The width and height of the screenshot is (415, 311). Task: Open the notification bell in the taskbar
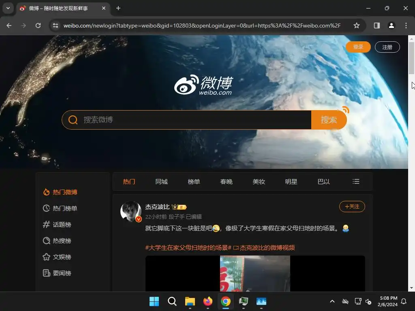tap(404, 301)
